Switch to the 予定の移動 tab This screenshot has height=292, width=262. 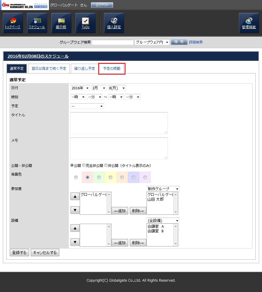pyautogui.click(x=112, y=69)
